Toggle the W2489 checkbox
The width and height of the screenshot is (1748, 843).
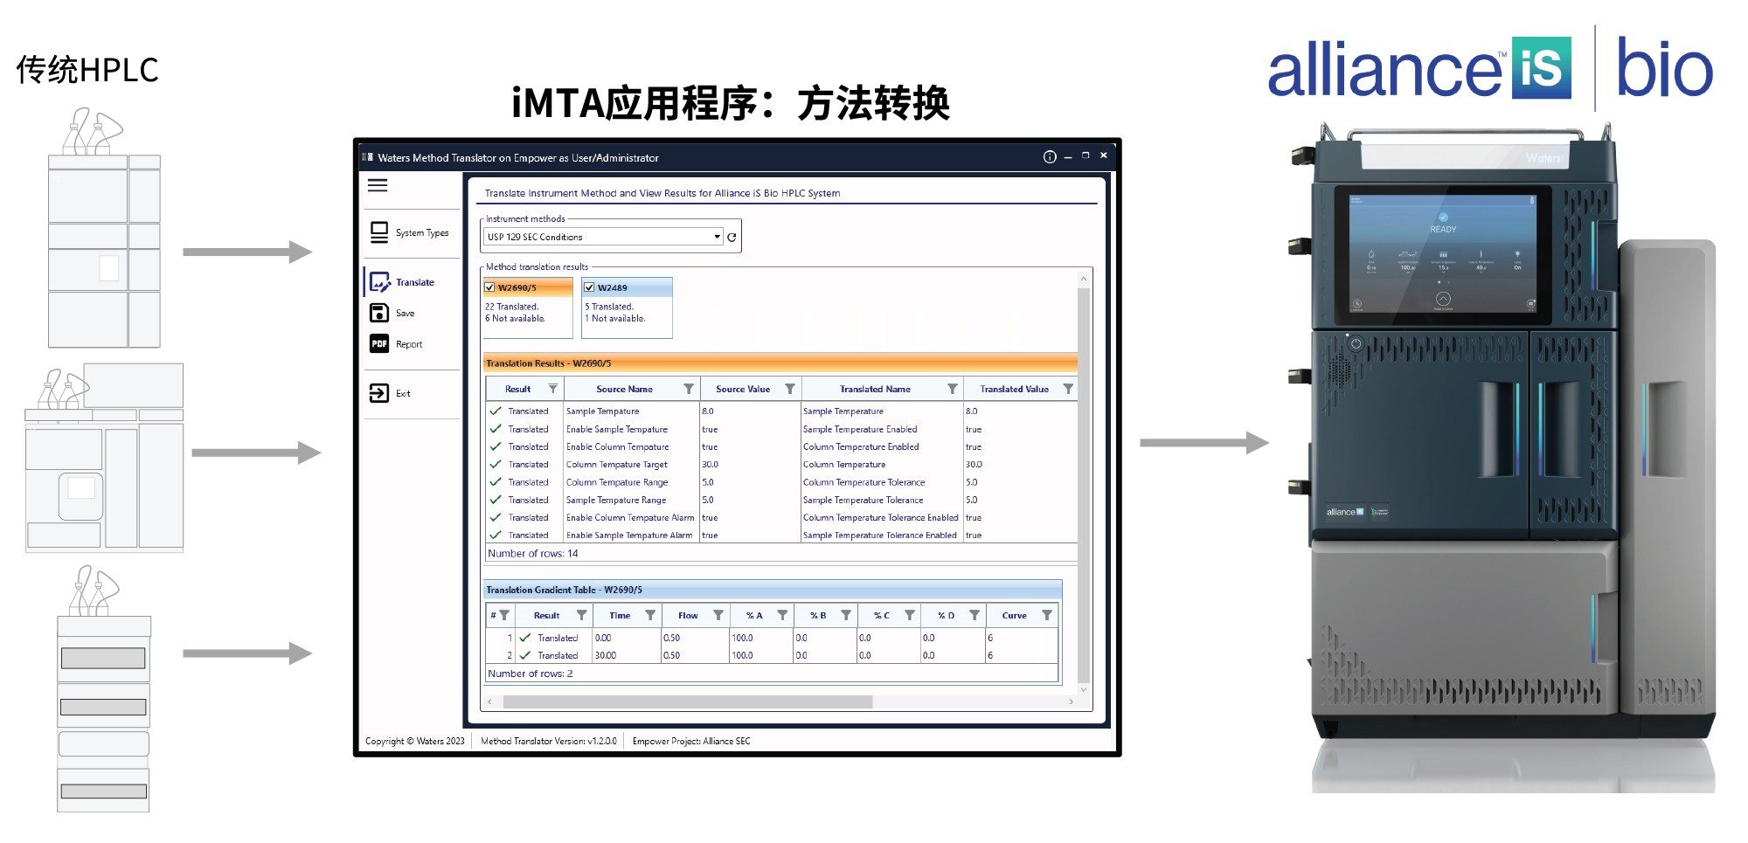click(x=590, y=287)
